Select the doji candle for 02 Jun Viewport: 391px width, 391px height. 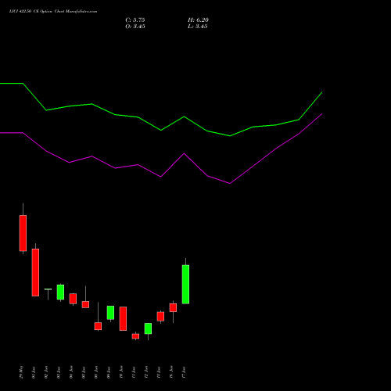[48, 289]
